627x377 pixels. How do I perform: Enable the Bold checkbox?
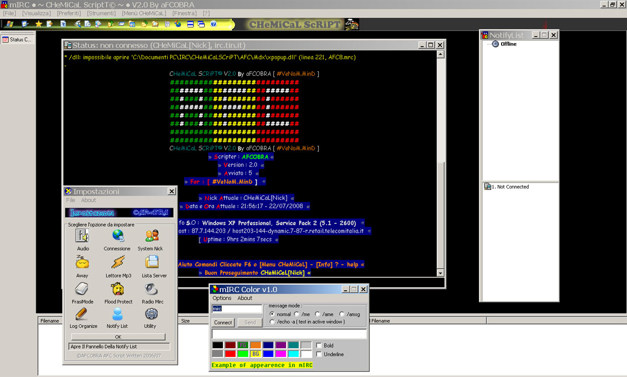click(319, 346)
